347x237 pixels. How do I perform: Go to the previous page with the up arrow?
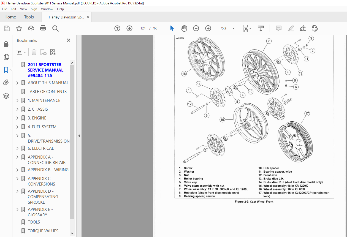coord(117,28)
